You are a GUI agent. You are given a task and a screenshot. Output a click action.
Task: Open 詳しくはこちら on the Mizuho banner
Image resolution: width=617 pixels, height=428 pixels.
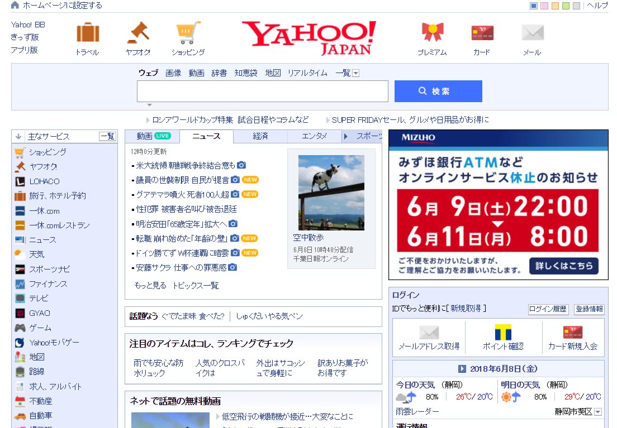click(564, 266)
